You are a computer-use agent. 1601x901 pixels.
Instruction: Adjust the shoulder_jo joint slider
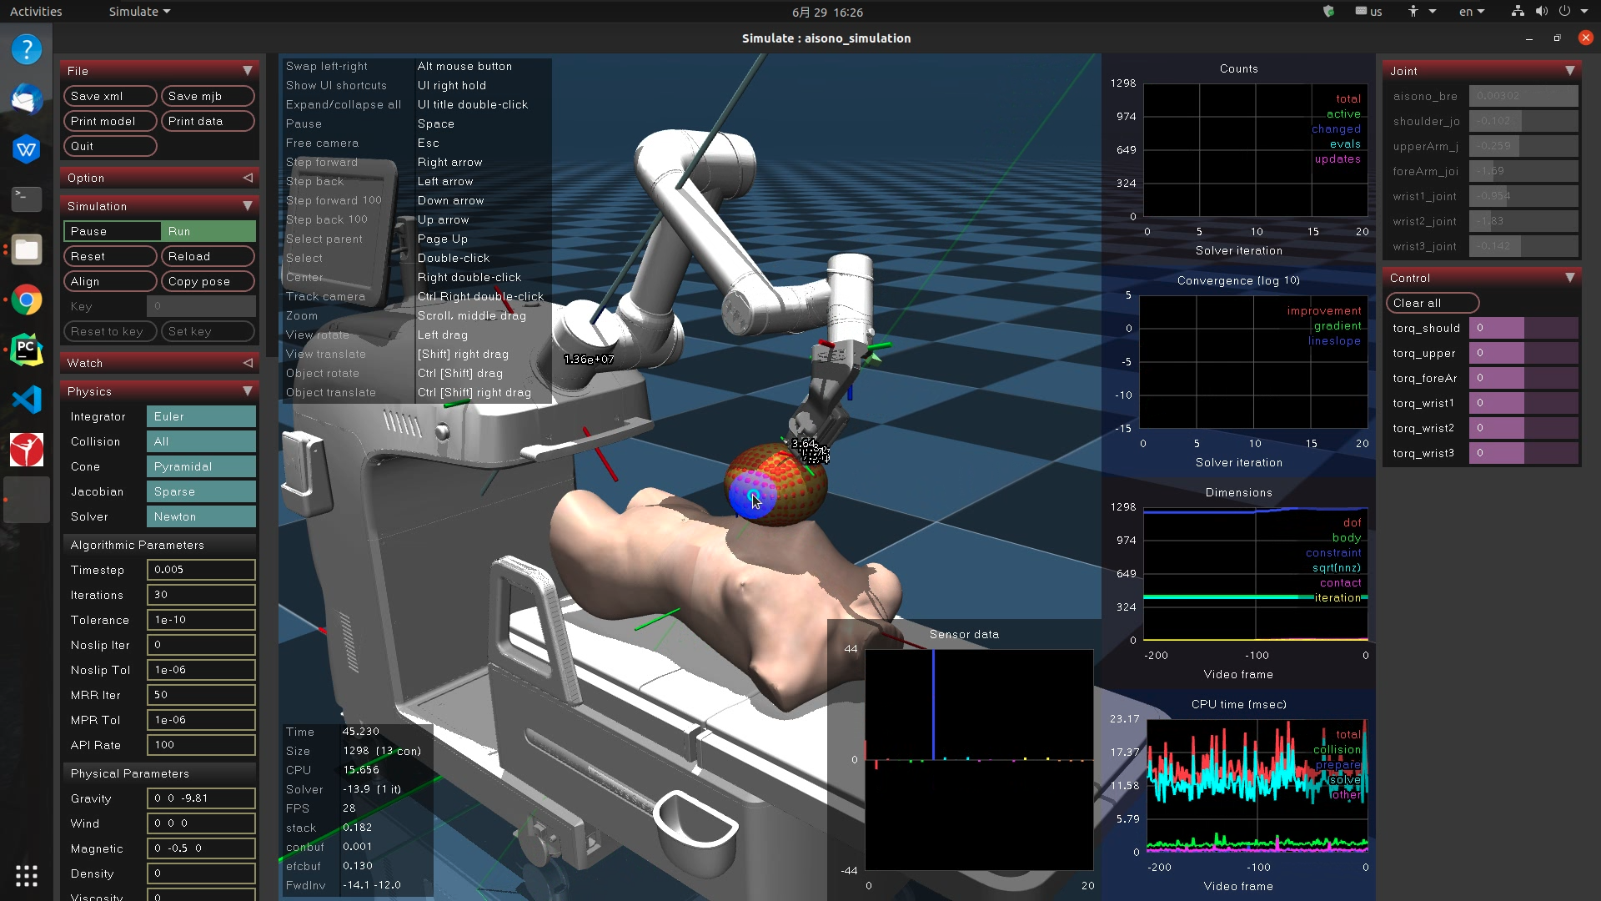[x=1523, y=121]
